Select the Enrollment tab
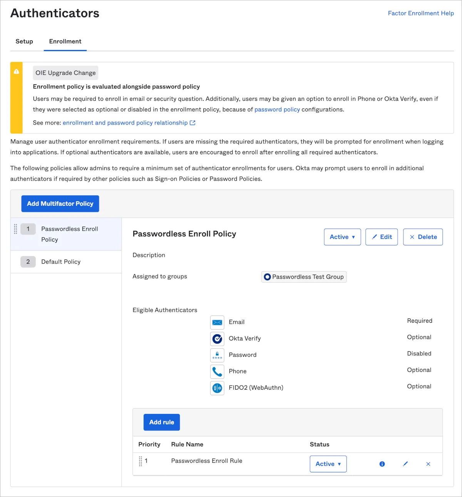 65,42
